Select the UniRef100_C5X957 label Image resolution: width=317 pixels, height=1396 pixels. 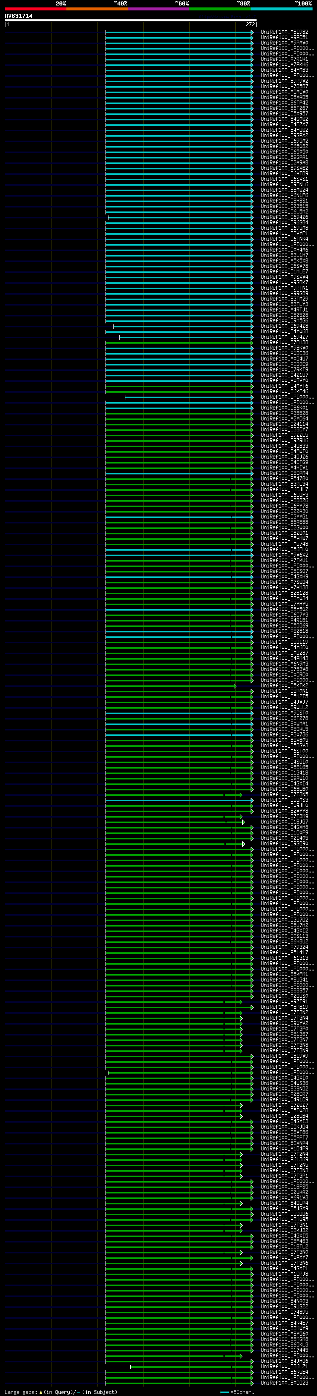tap(284, 114)
